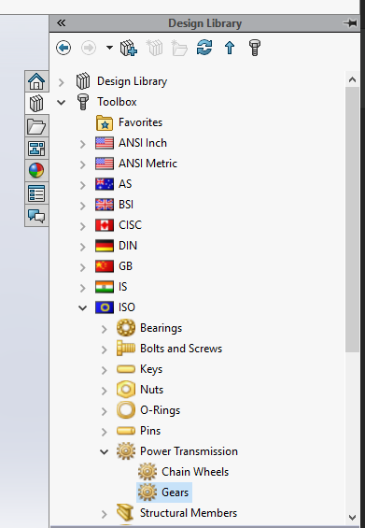Click the Bearings ring icon
Screen dimensions: 365x528
[126, 328]
